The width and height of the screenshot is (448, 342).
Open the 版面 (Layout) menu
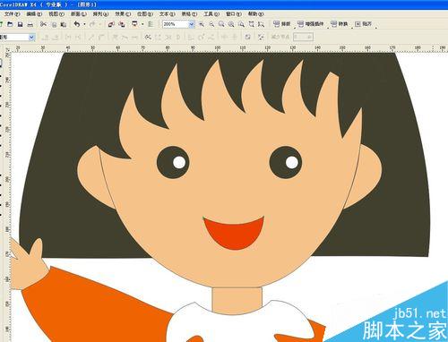click(79, 14)
